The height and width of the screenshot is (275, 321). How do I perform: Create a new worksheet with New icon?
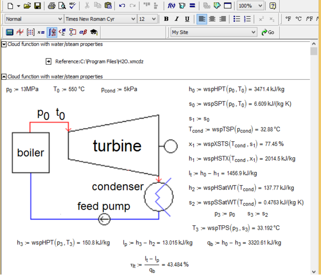coord(10,6)
